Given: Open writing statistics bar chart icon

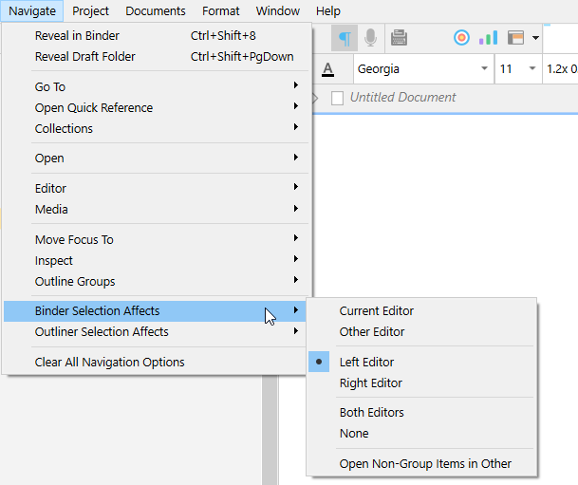Looking at the screenshot, I should click(x=488, y=38).
